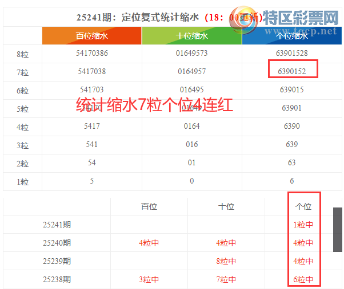Screen dimensions: 344x289
Task: Click the value 6390 in 4粒 row
Action: (x=292, y=126)
